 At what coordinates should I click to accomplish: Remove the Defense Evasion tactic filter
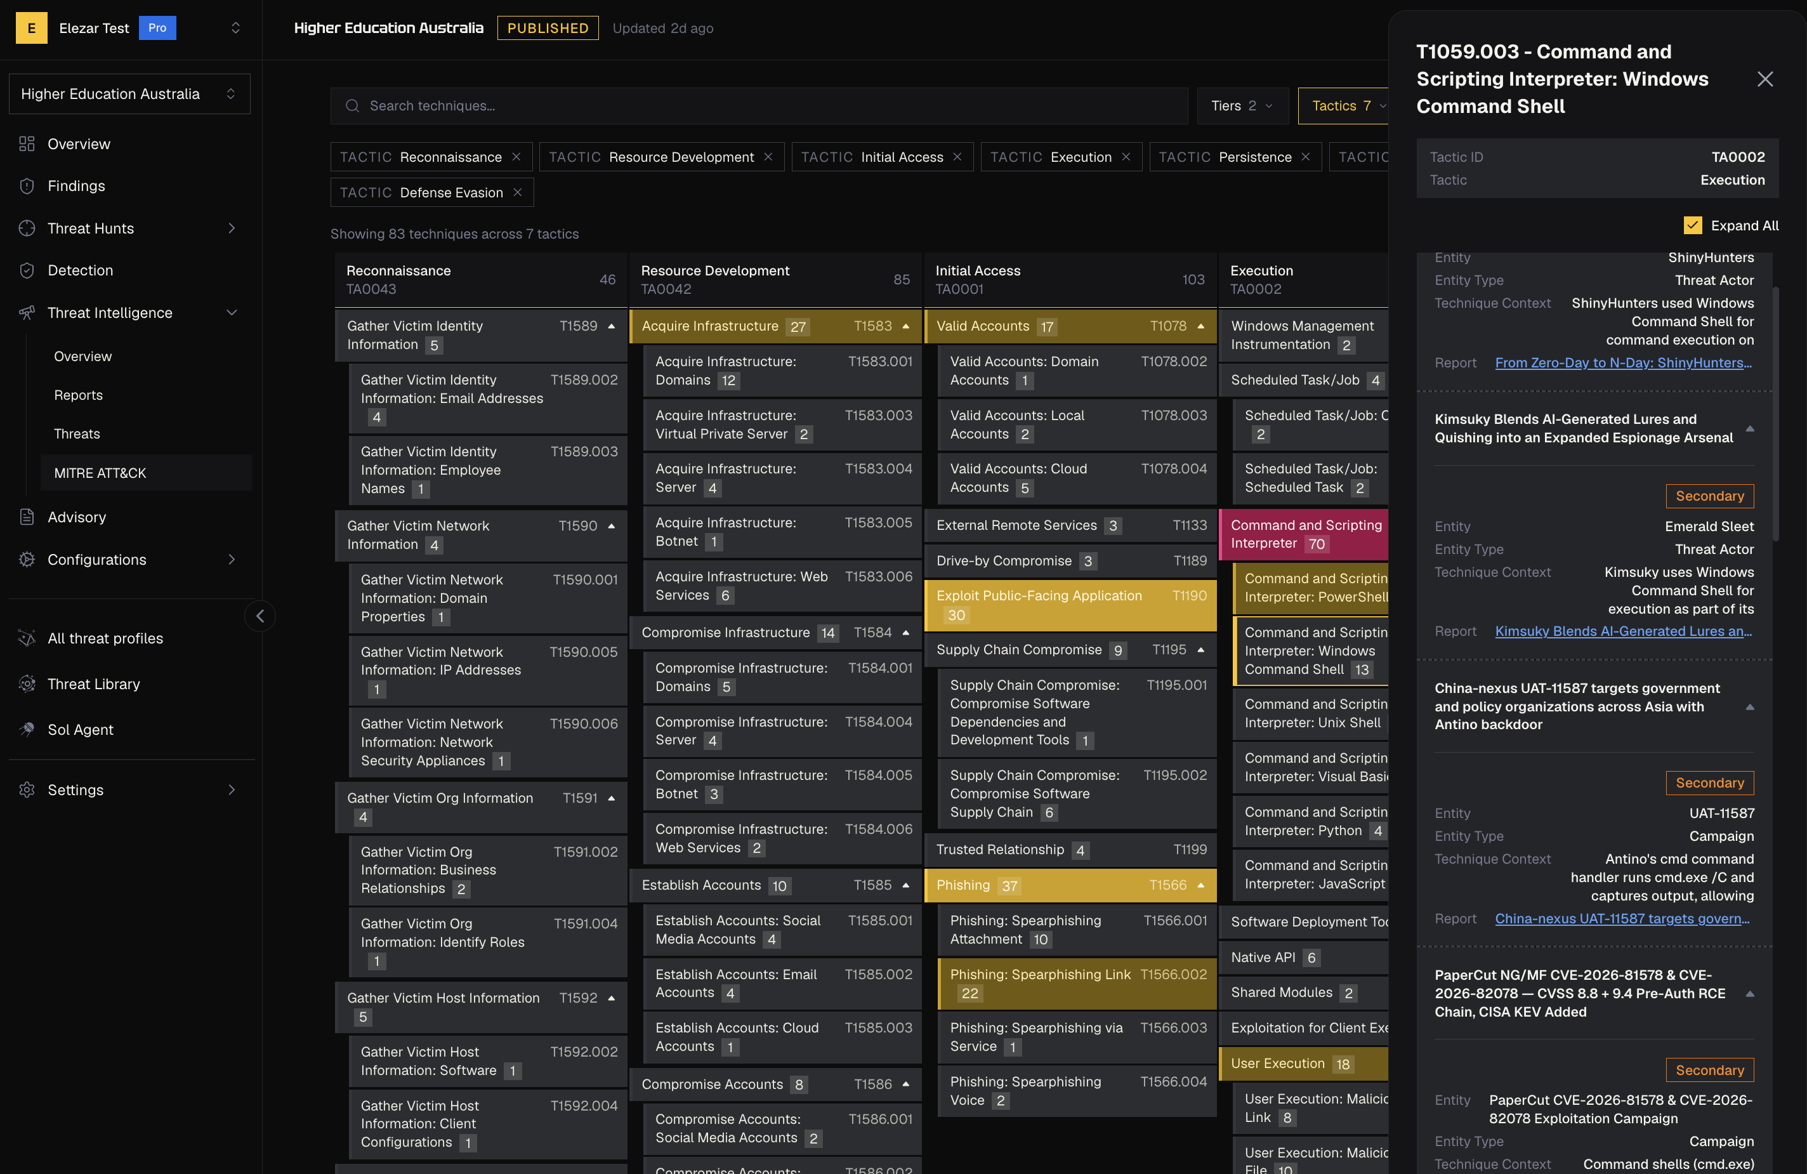click(x=518, y=192)
